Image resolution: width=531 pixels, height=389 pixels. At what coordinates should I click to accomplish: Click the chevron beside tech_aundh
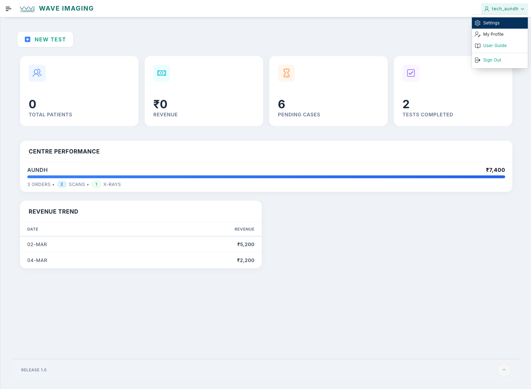click(x=523, y=9)
